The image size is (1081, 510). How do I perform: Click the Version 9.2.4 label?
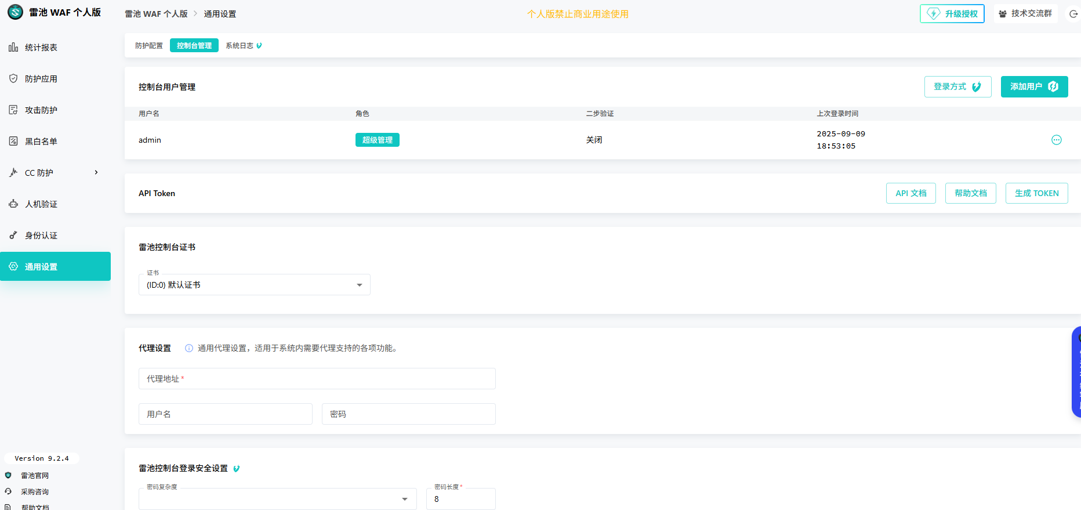(x=42, y=458)
